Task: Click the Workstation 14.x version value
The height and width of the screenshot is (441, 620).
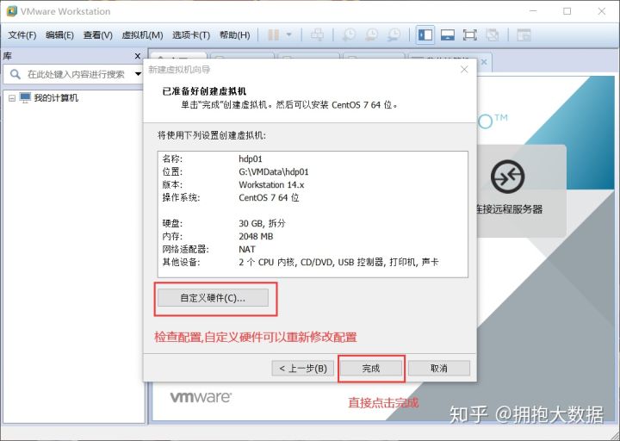Action: (x=271, y=184)
